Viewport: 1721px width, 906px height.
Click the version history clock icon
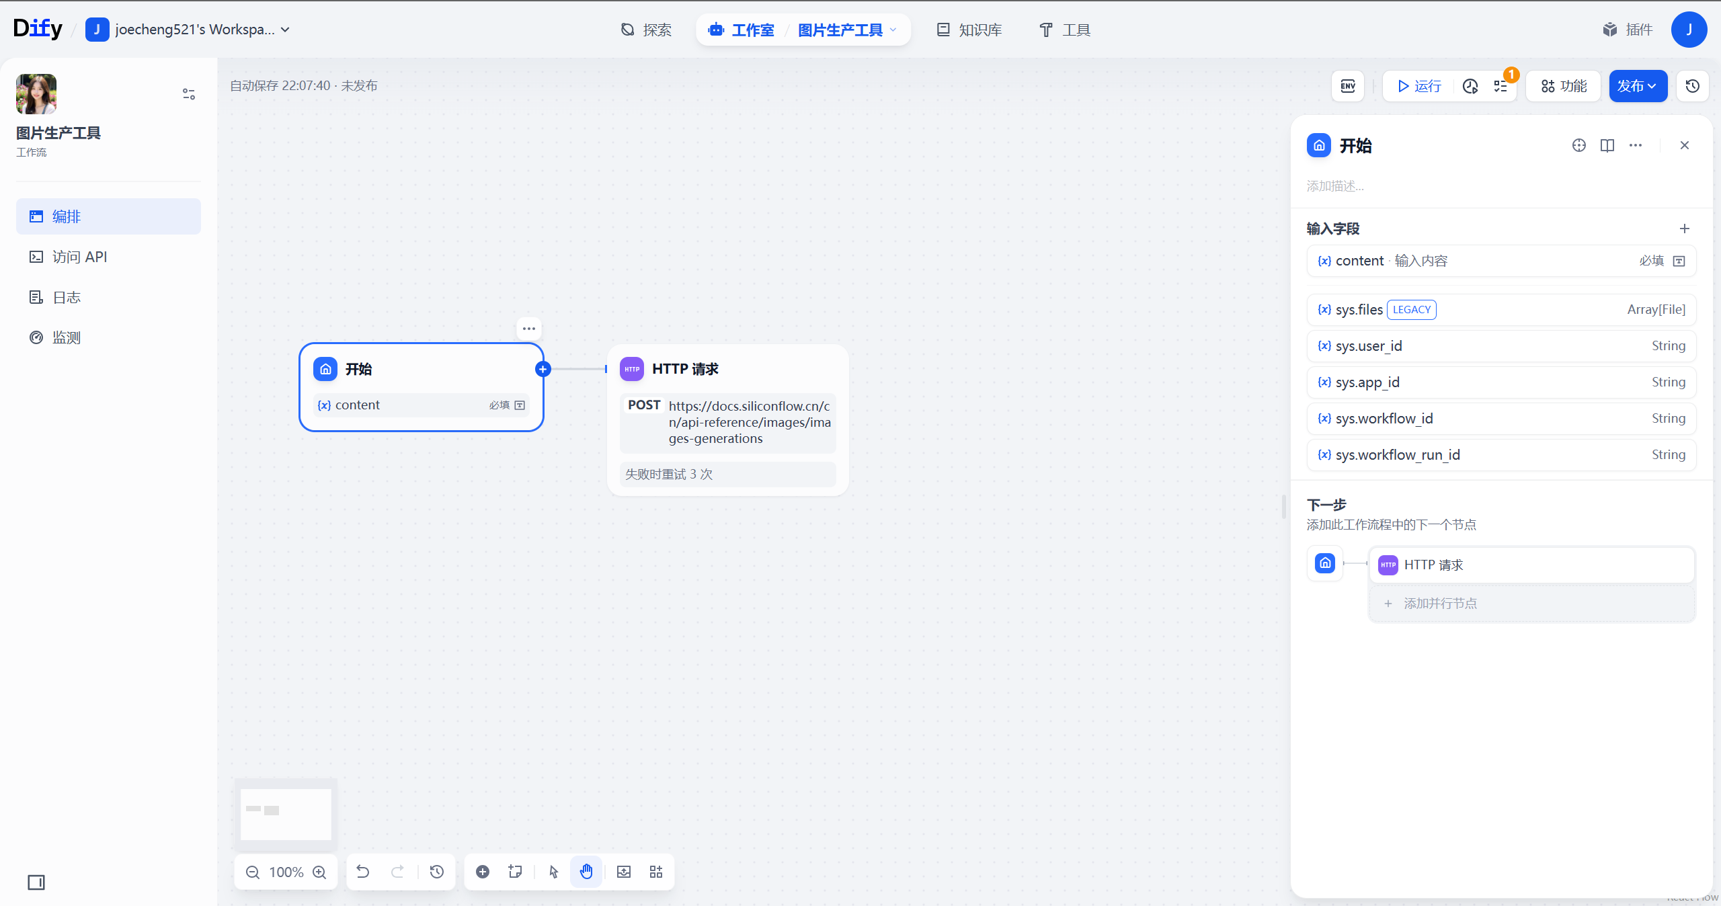[x=1693, y=86]
